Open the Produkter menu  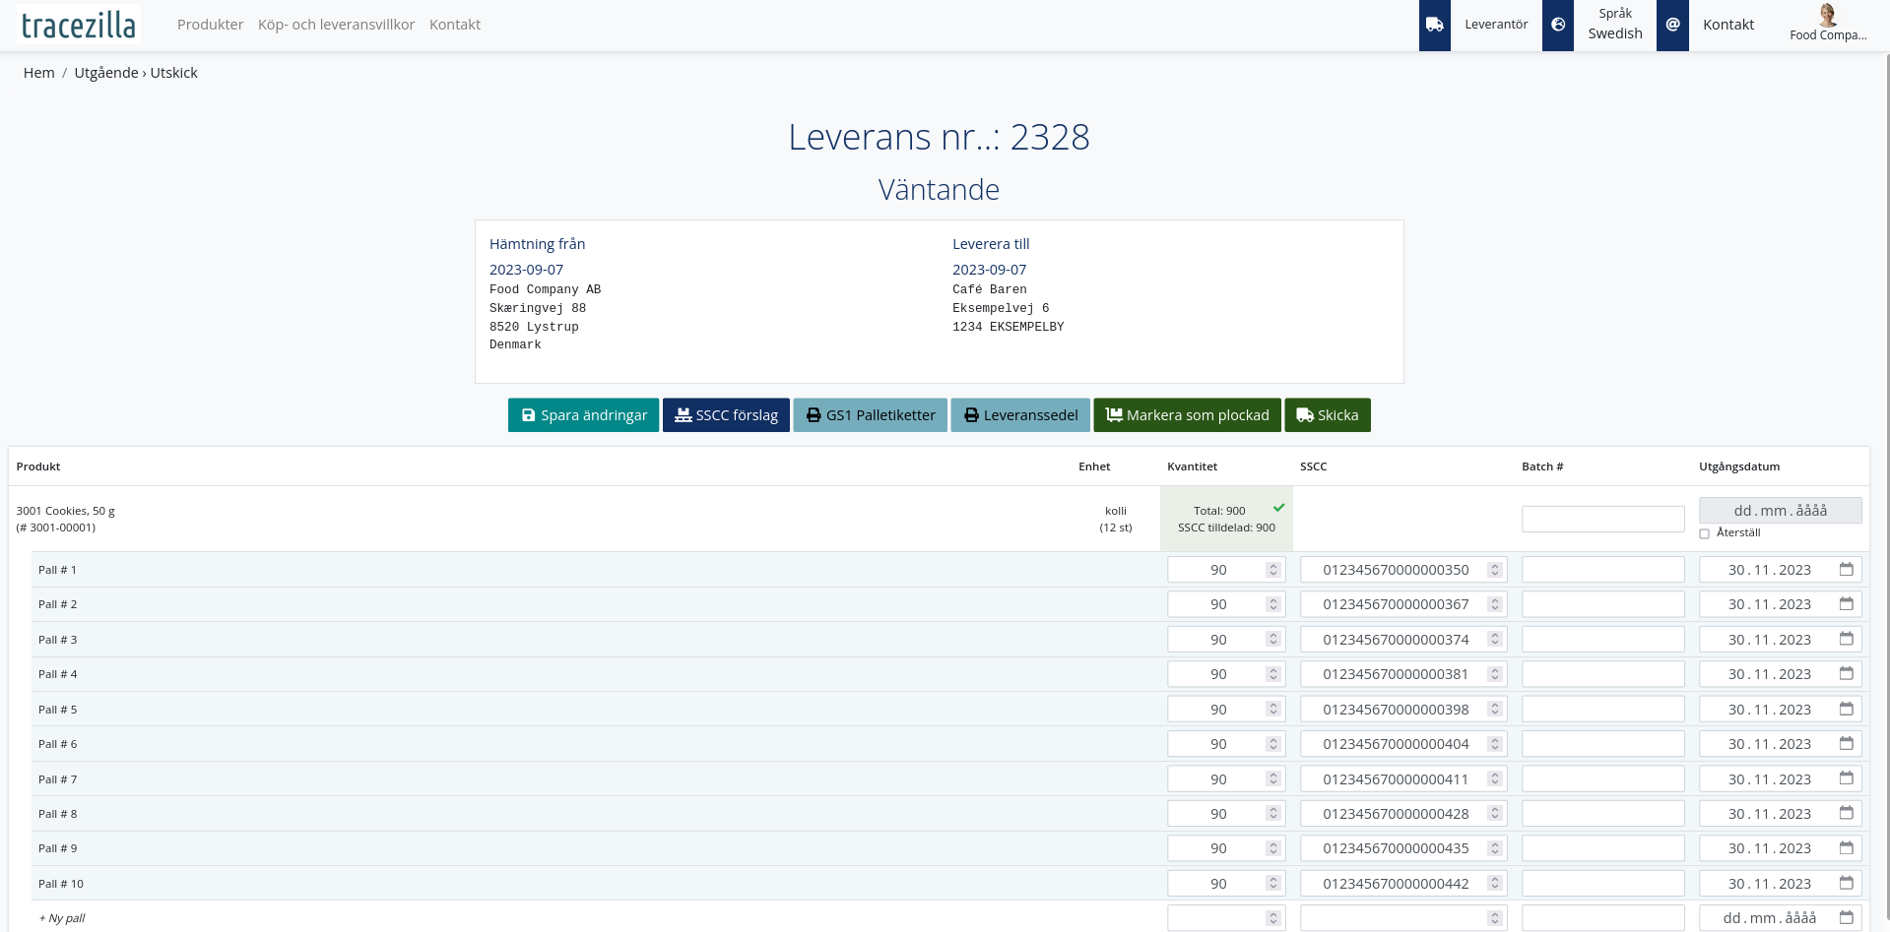pyautogui.click(x=210, y=24)
